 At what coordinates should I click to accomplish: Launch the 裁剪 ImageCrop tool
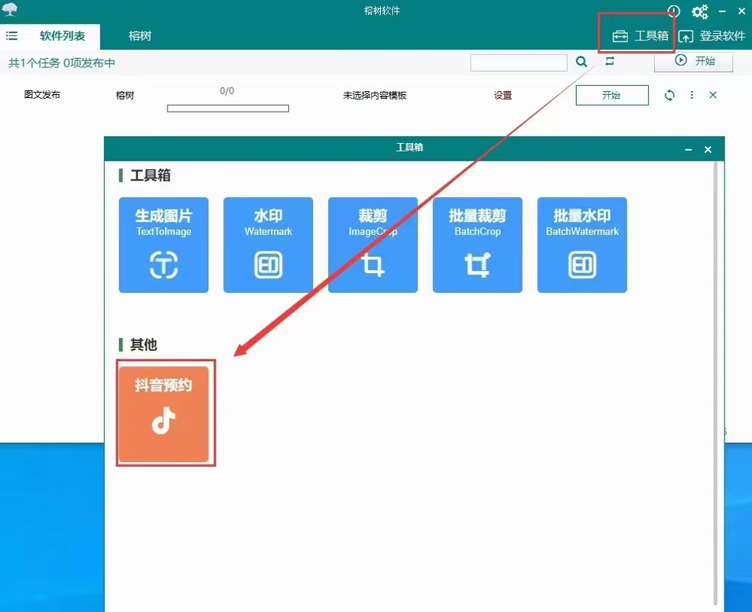[373, 245]
